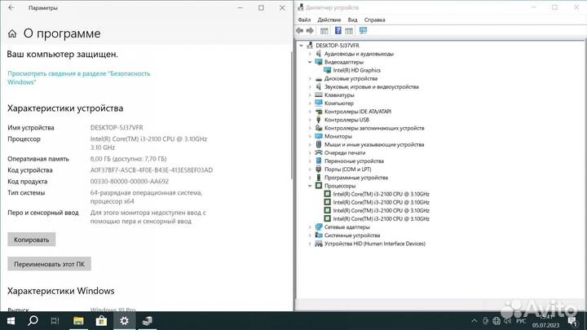This screenshot has height=330, width=587.
Task: Click device ID A0F37BF7-A5CB-4F0E-B43E-413E58EF03AD
Action: (152, 169)
